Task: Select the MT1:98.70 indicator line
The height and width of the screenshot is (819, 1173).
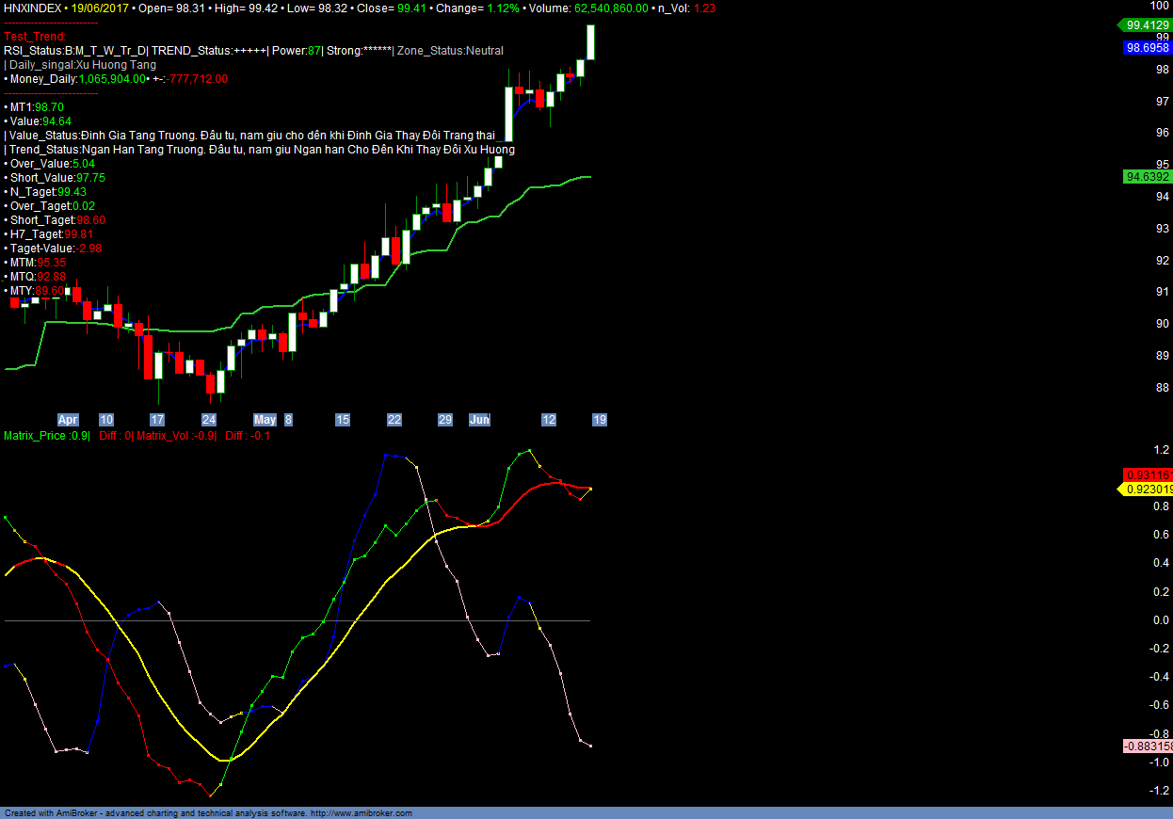Action: (35, 107)
